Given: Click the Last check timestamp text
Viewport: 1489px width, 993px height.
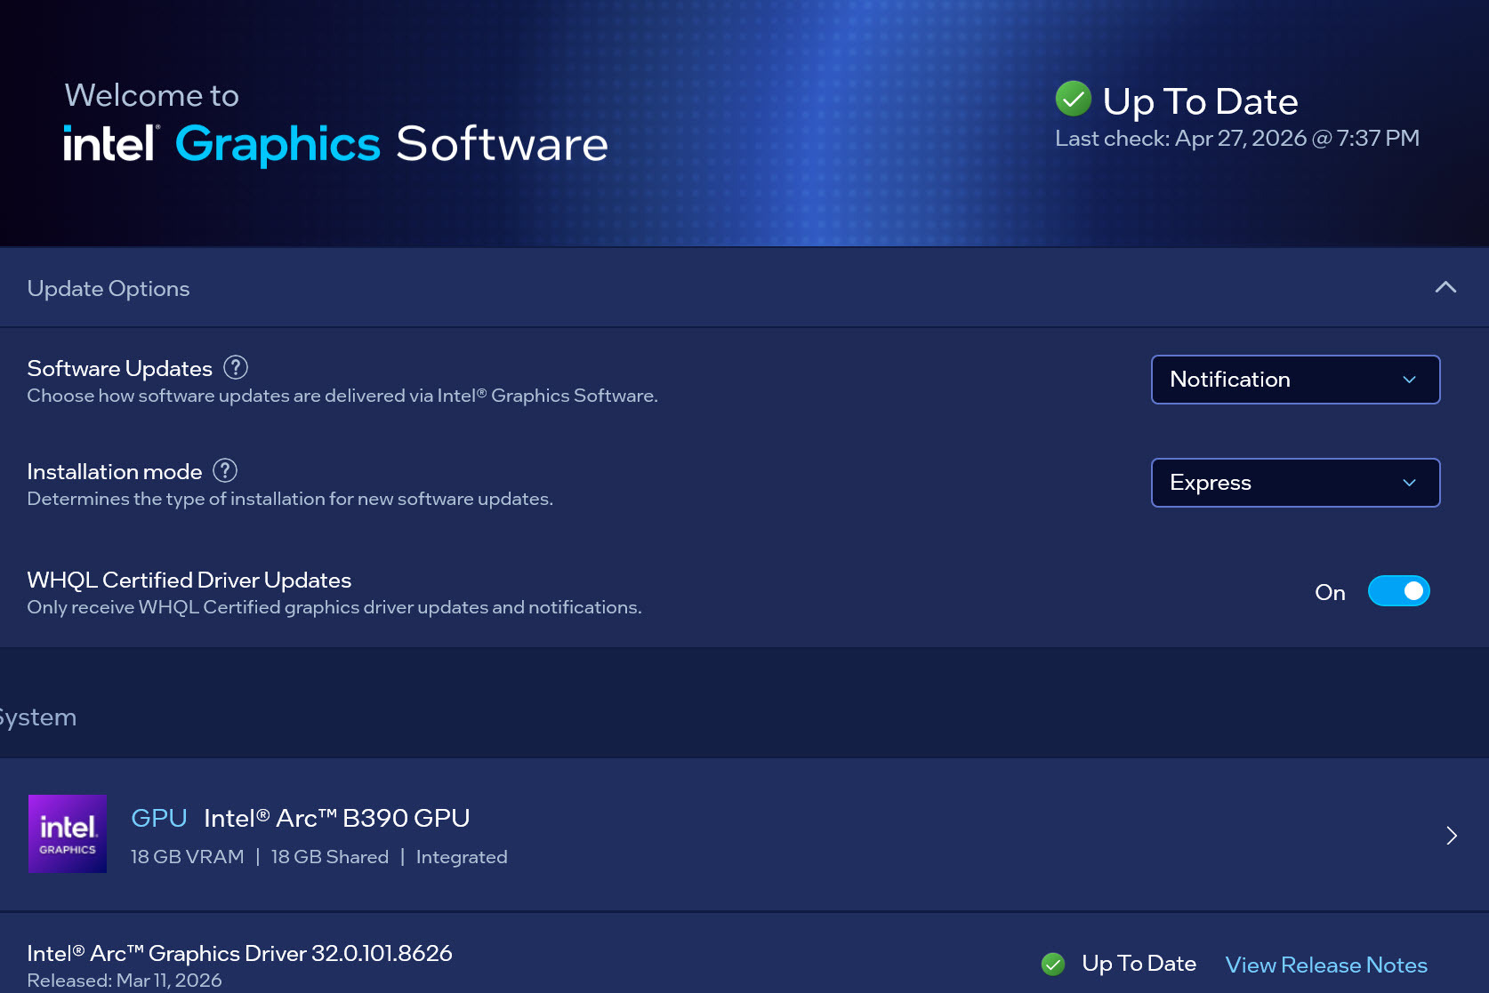Looking at the screenshot, I should point(1236,139).
